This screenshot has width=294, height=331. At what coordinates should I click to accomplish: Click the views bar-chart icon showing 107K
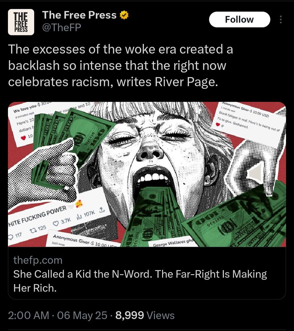79,217
